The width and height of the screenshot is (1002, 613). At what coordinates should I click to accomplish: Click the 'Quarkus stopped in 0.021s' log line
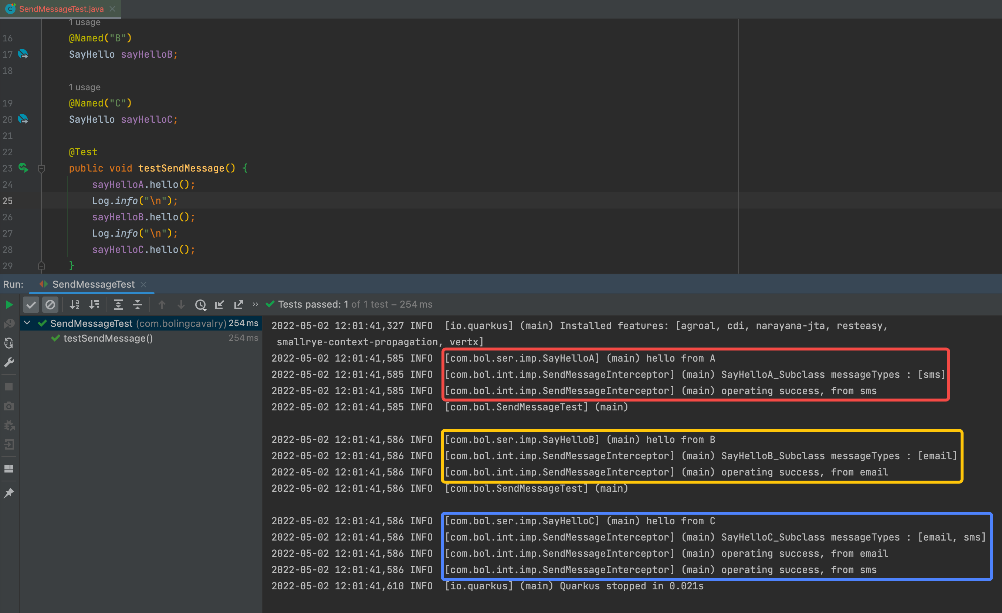tap(488, 586)
